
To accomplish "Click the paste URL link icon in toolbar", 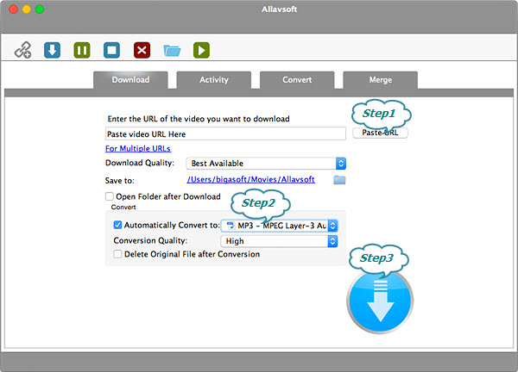I will (x=22, y=50).
